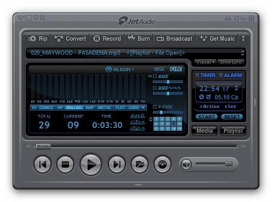
Task: Open the Get Music store
Action: (x=217, y=38)
